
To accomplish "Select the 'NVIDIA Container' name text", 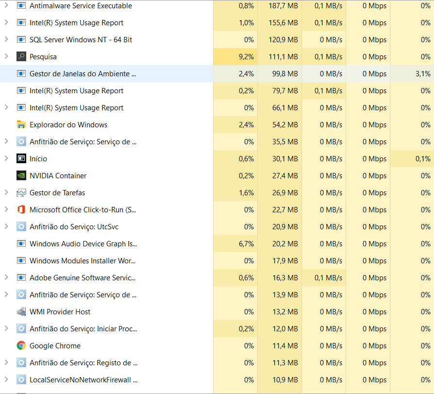I will pos(58,176).
